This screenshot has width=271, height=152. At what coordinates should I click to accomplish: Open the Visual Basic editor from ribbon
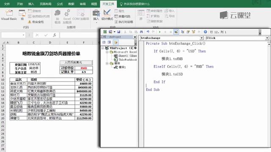(9, 15)
